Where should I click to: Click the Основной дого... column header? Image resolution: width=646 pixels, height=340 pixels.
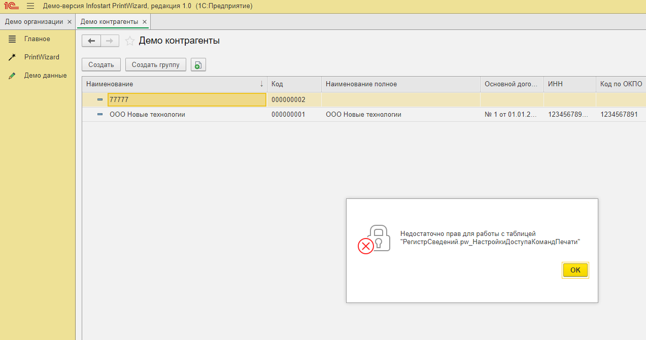click(x=512, y=84)
